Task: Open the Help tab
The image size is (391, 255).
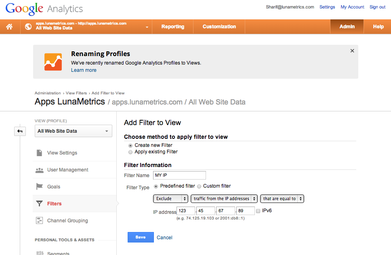Action: (x=378, y=27)
